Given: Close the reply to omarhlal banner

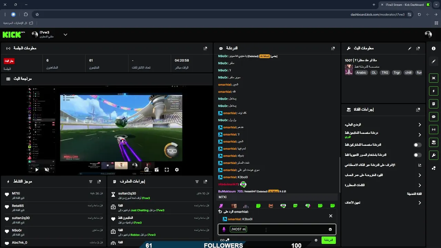Looking at the screenshot, I should [331, 216].
